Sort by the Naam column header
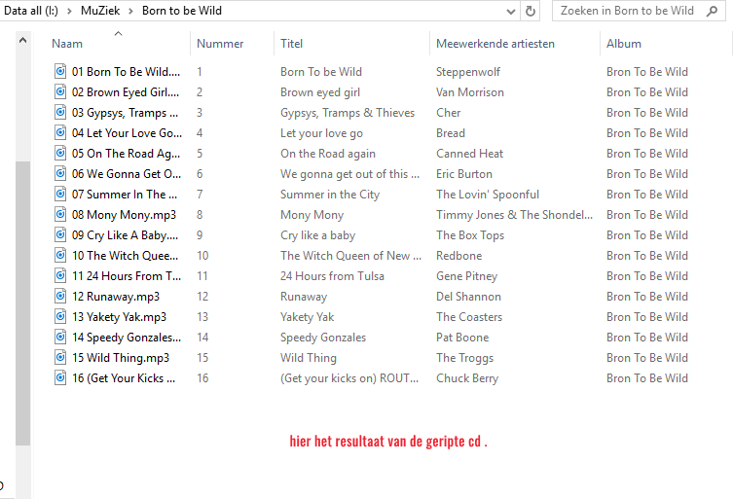733x499 pixels. pyautogui.click(x=67, y=44)
